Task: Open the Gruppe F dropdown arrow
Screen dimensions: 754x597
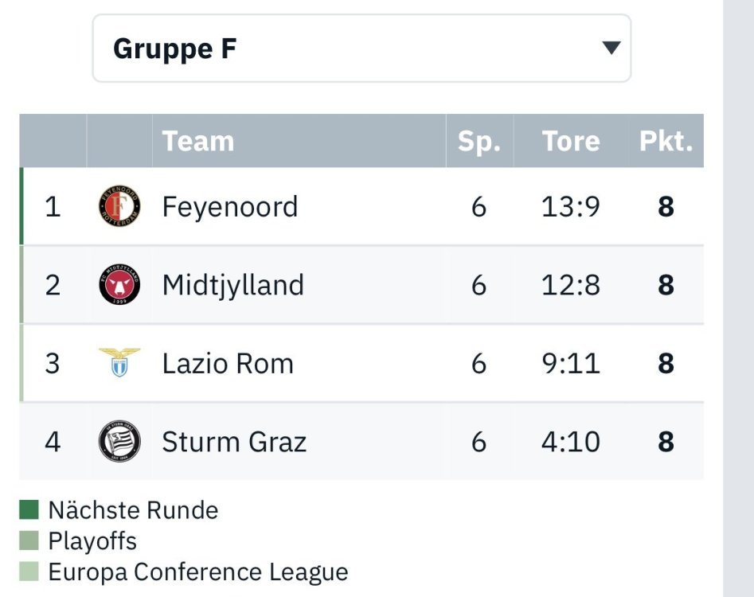Action: click(x=611, y=49)
